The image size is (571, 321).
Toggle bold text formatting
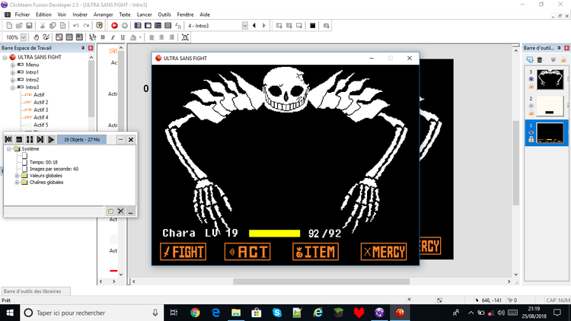pos(103,37)
